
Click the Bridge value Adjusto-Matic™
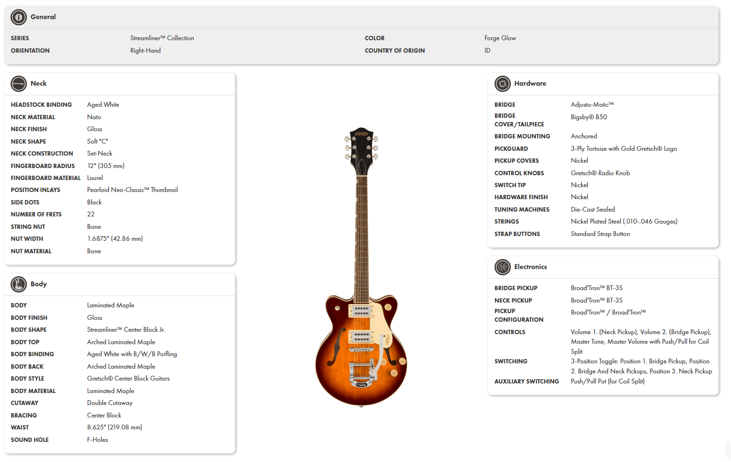tap(592, 104)
